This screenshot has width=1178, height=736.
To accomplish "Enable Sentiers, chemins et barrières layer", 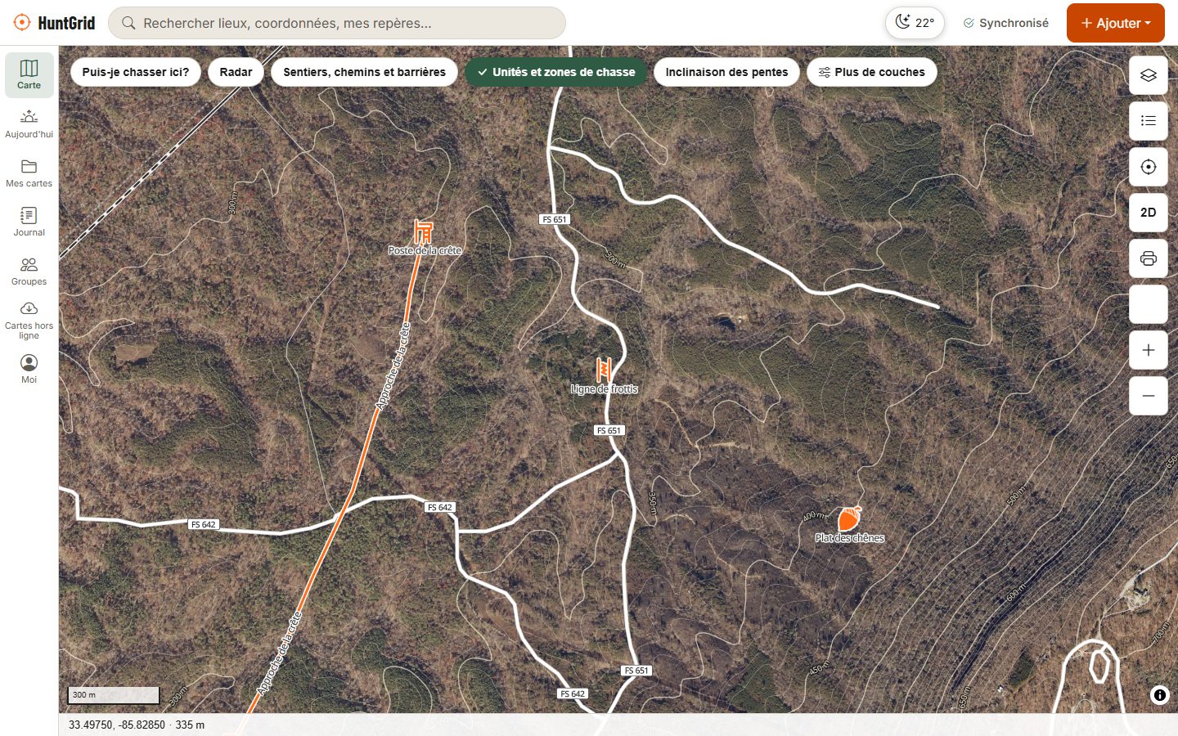I will tap(364, 72).
